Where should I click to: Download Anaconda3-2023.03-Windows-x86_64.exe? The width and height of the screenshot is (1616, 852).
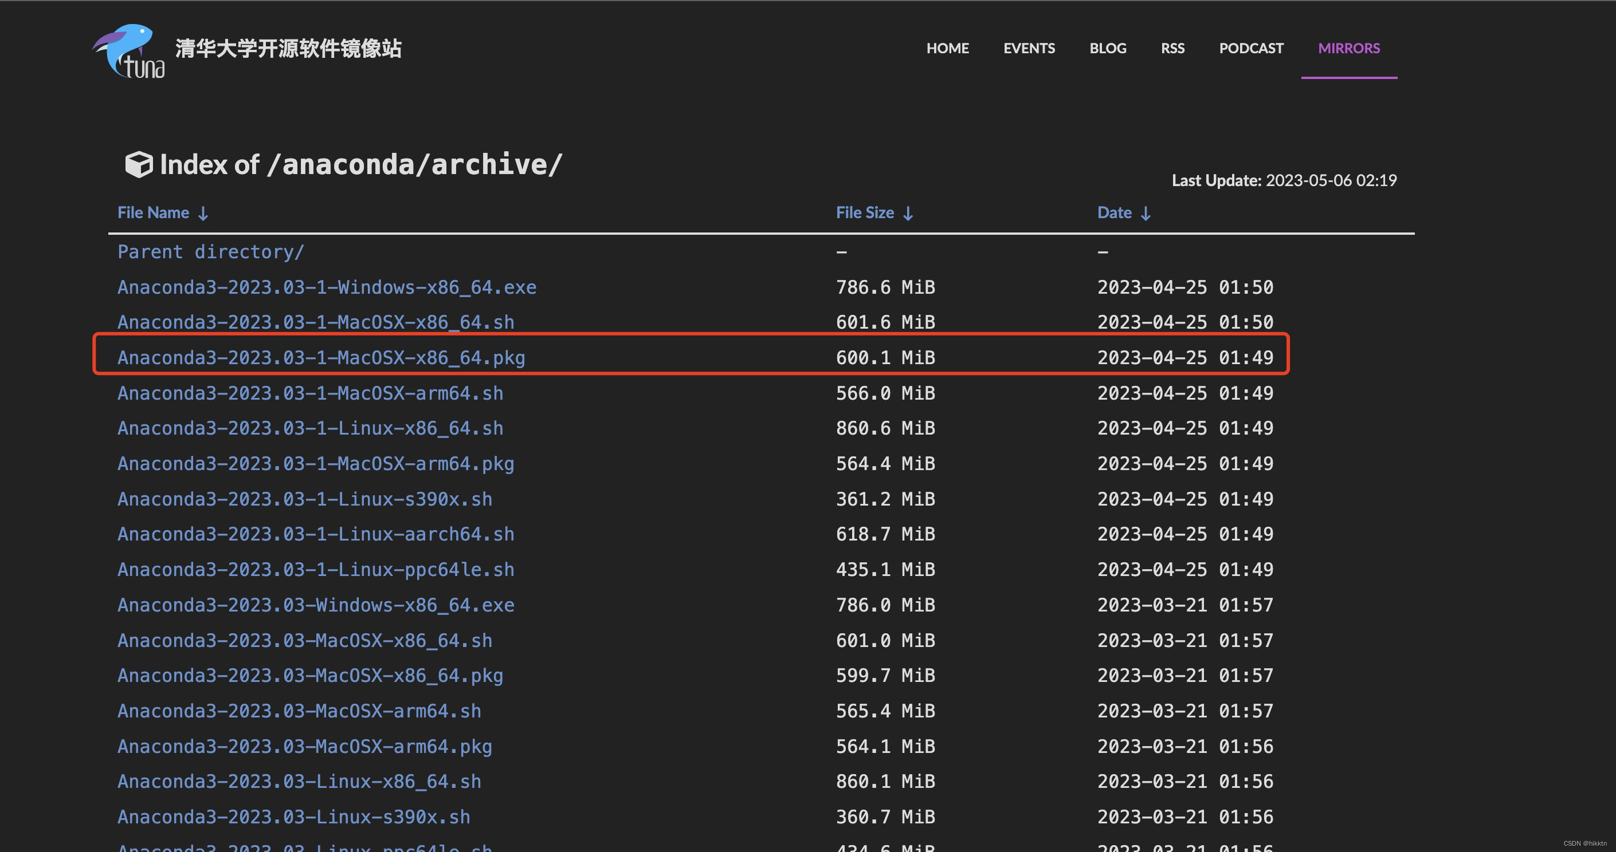pos(316,605)
